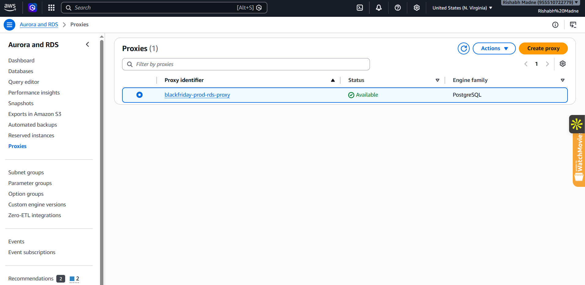Open Option groups in the sidebar
585x285 pixels.
(x=26, y=194)
